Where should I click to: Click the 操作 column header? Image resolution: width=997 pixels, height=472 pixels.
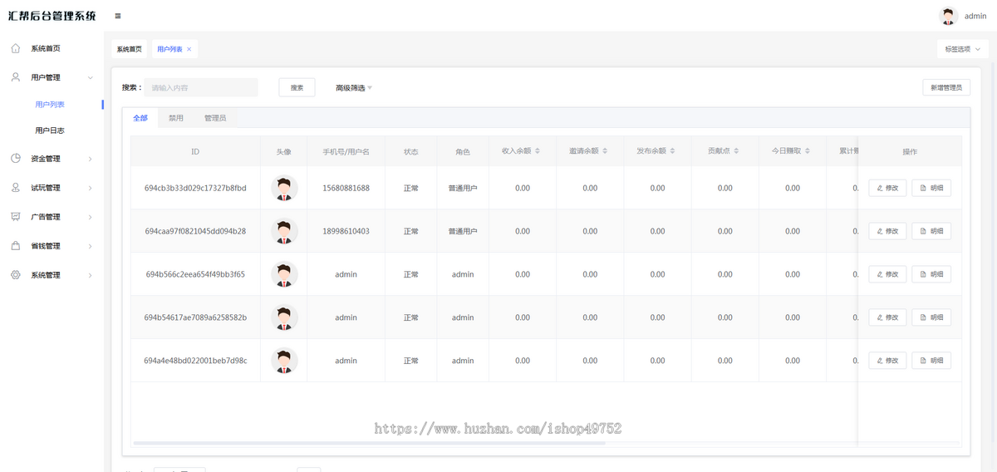910,152
